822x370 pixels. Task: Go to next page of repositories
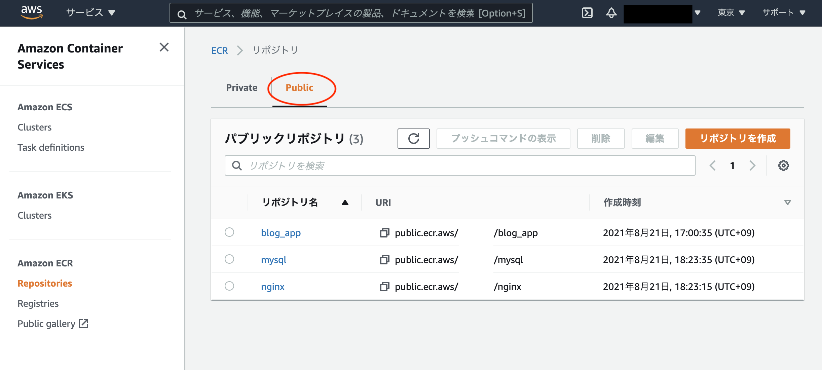(x=752, y=165)
